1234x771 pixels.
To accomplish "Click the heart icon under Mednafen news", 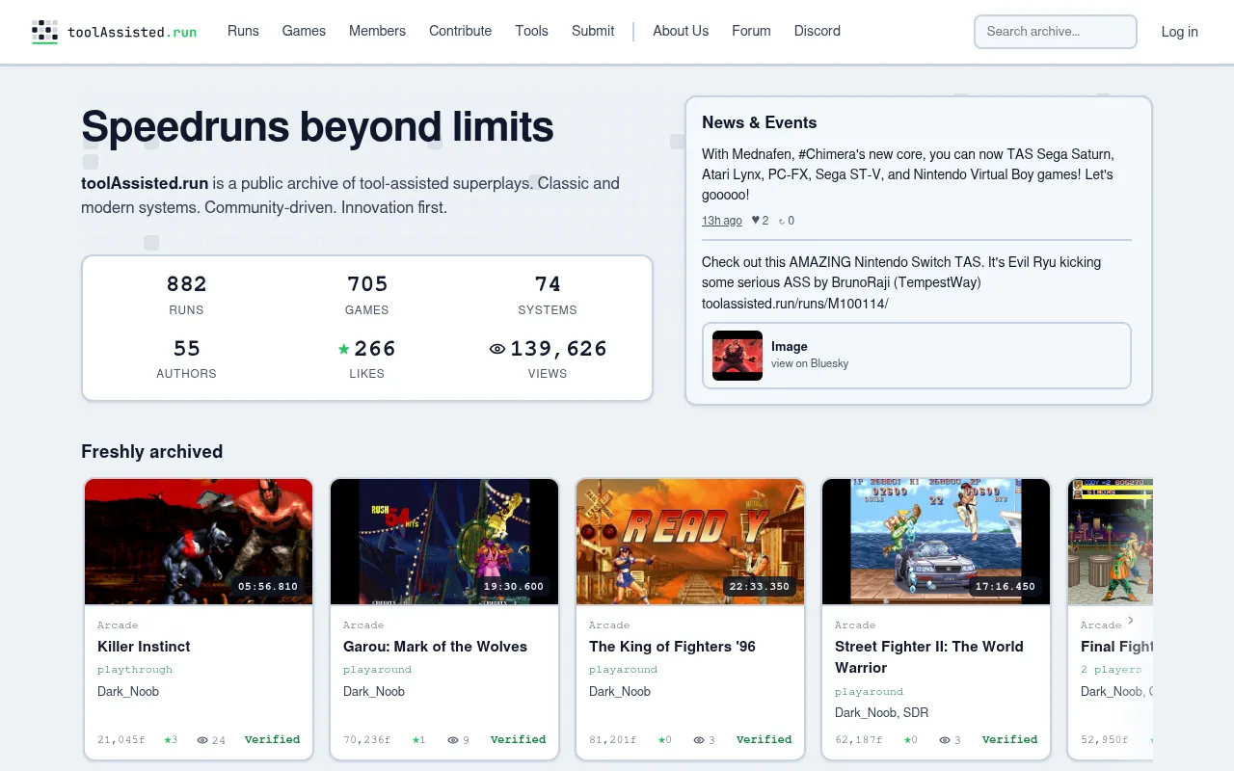I will coord(756,220).
